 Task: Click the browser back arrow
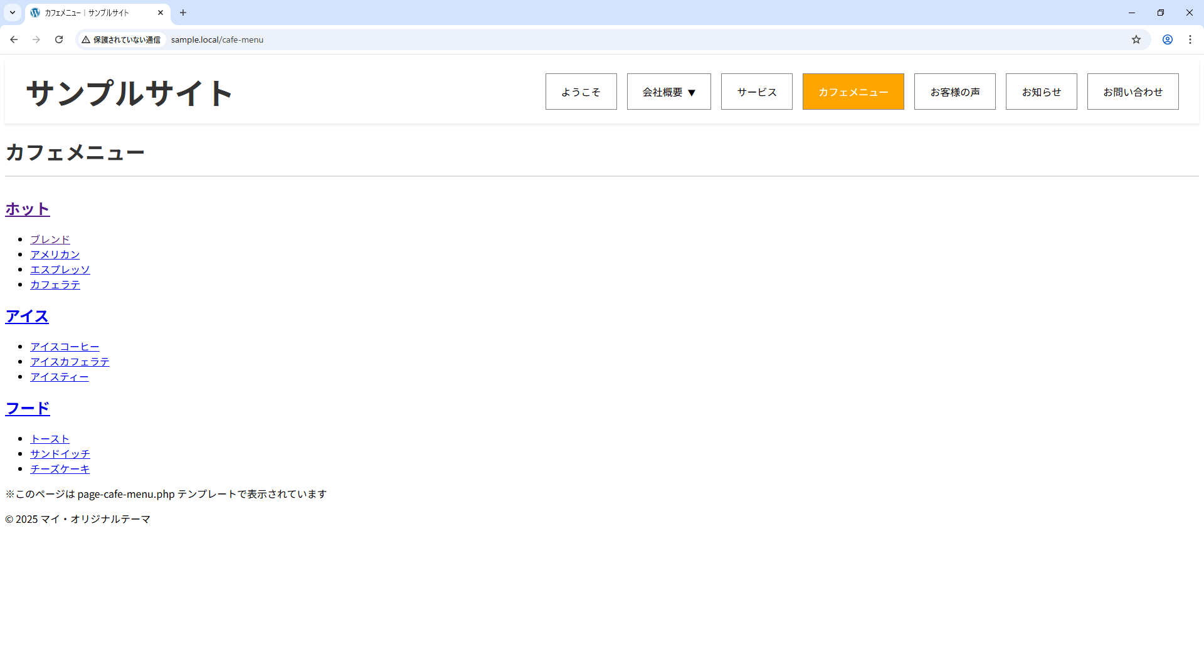(x=14, y=39)
